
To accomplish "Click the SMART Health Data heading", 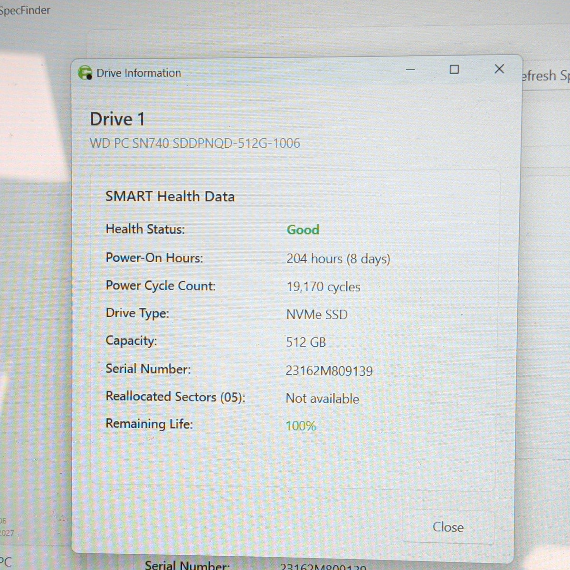I will (170, 196).
